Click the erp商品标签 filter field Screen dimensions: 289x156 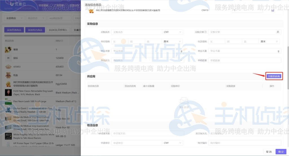(x=59, y=18)
